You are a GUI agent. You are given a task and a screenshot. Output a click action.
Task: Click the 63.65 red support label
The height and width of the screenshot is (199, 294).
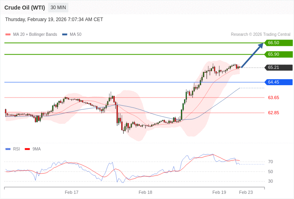click(x=273, y=98)
